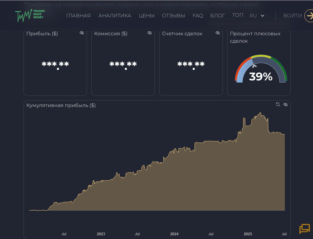Image resolution: width=313 pixels, height=239 pixels.
Task: Click the login arrow circle icon
Action: 309,16
